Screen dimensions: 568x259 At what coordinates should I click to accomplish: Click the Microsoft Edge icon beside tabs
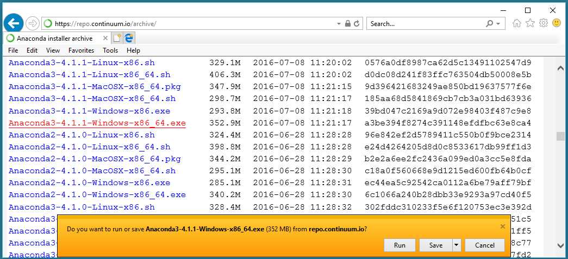pos(129,38)
